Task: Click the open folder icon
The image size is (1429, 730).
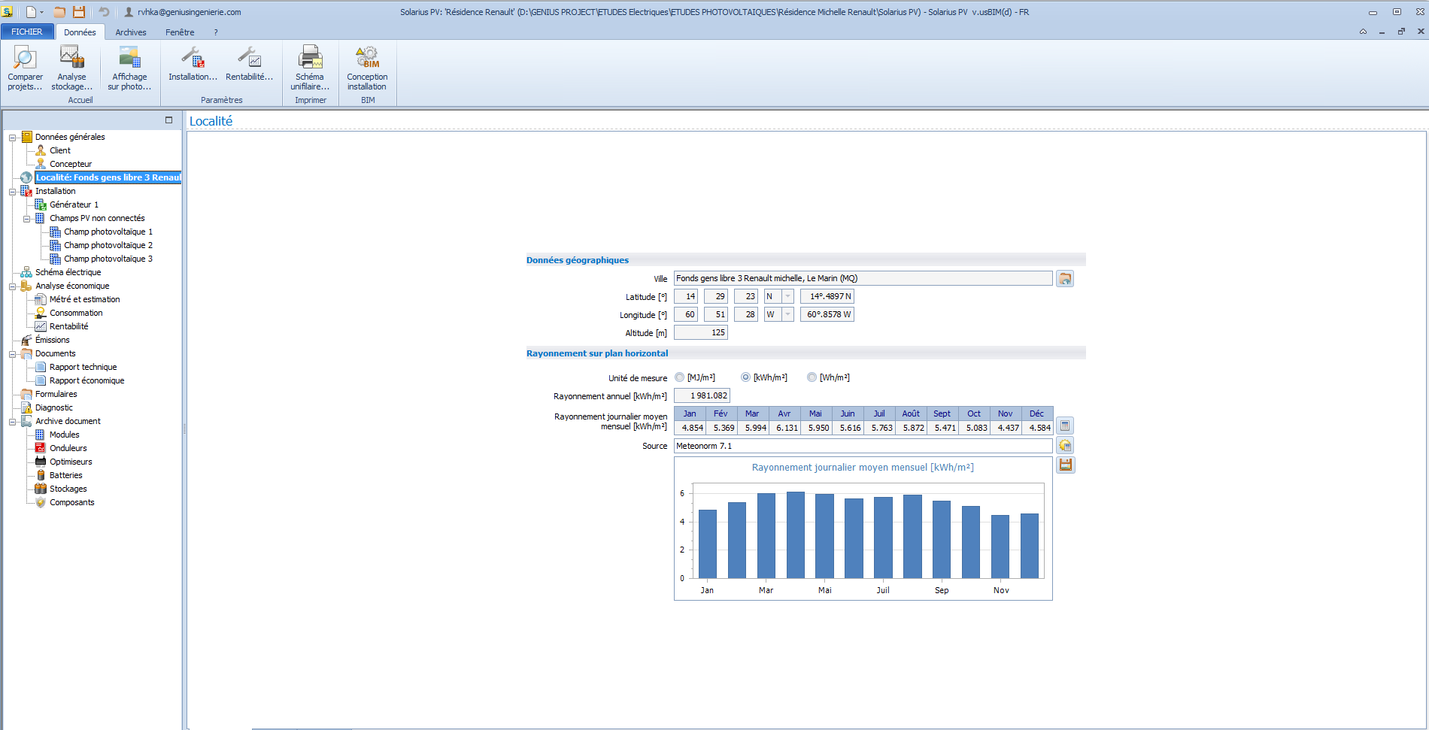Action: tap(59, 12)
